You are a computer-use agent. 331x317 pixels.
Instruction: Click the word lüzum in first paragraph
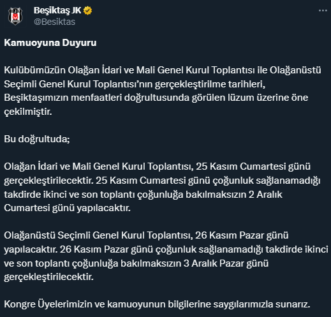coord(241,98)
